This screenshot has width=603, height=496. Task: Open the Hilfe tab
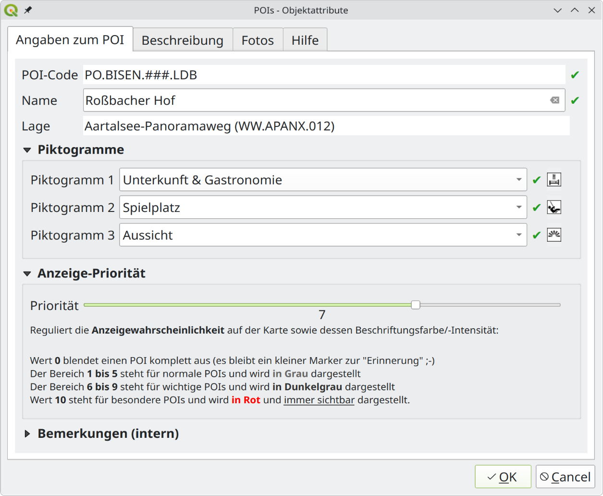[305, 40]
